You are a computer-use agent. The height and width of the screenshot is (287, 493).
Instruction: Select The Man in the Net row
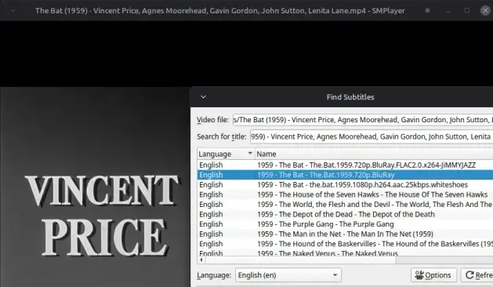click(345, 234)
